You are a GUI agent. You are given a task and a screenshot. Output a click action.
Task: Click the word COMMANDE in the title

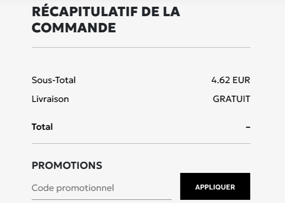pos(74,28)
